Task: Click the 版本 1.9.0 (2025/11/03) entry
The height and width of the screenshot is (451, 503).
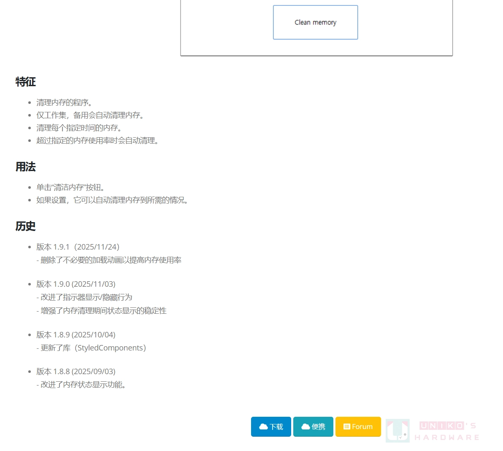Action: click(76, 284)
